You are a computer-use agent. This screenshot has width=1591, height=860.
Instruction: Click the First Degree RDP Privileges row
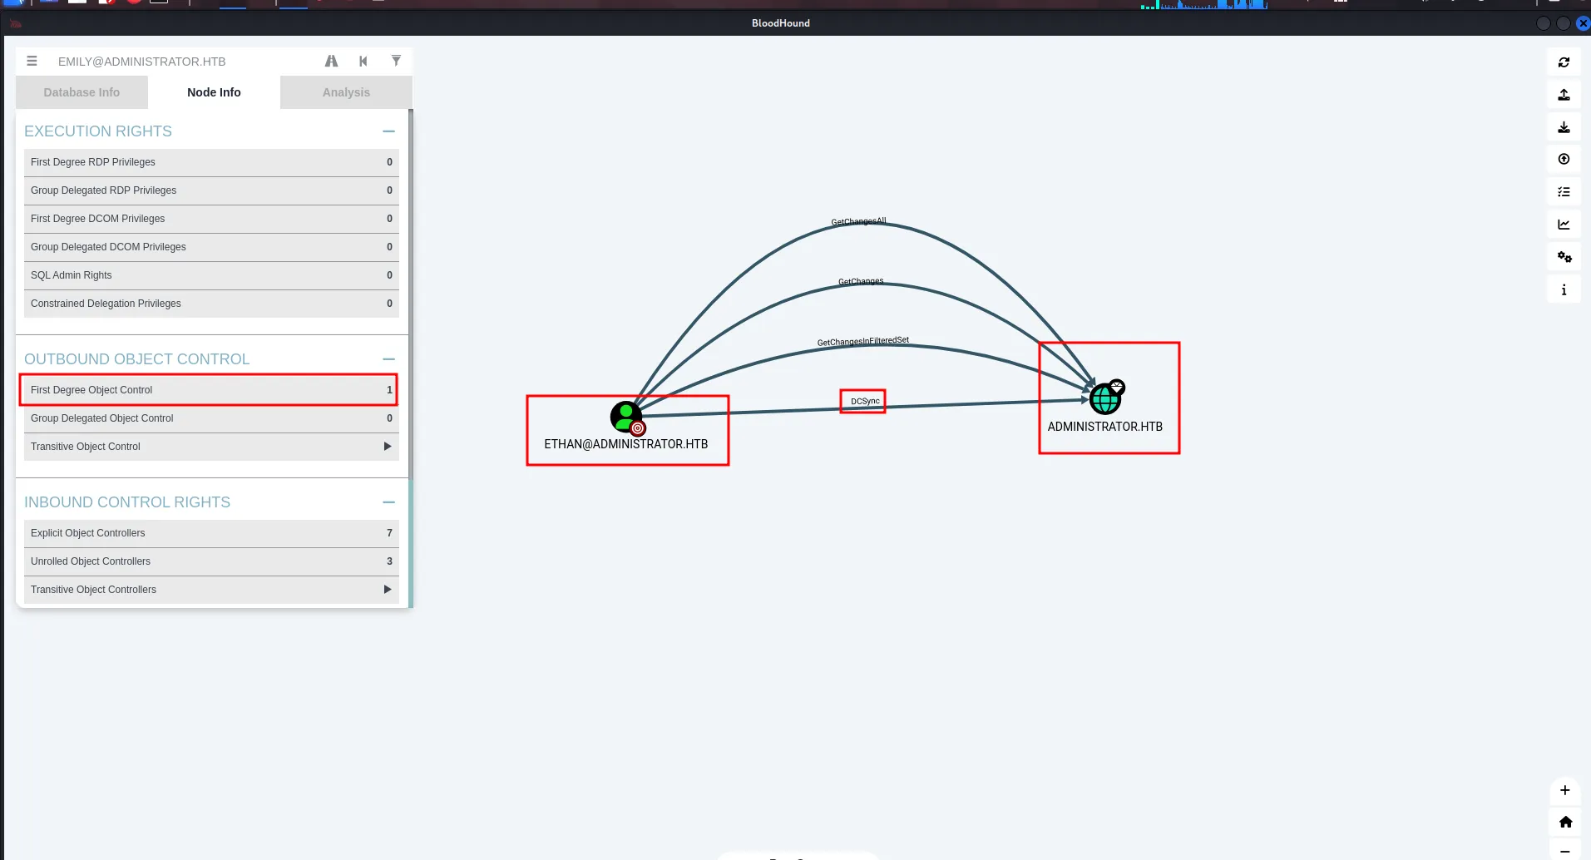tap(211, 162)
